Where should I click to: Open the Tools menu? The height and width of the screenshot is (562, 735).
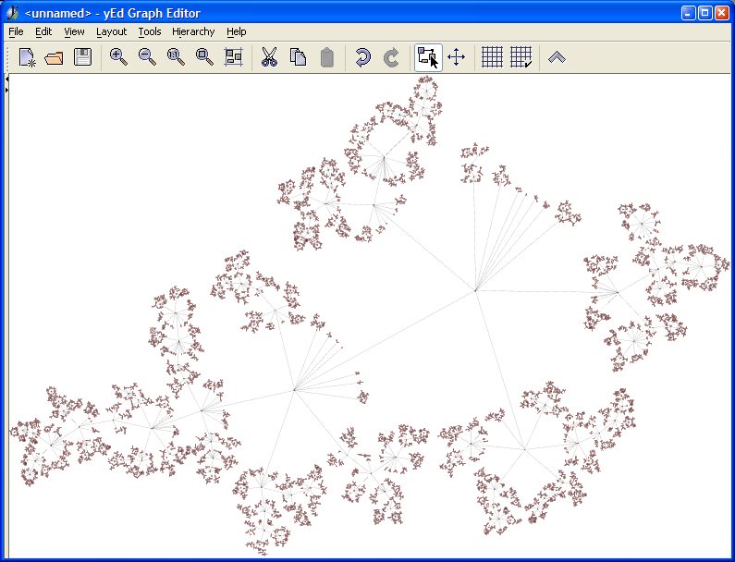[x=150, y=31]
